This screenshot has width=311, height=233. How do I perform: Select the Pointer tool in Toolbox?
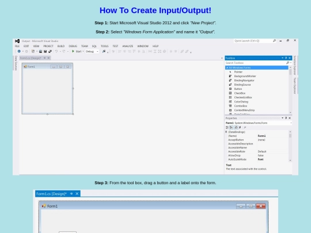tap(257, 72)
